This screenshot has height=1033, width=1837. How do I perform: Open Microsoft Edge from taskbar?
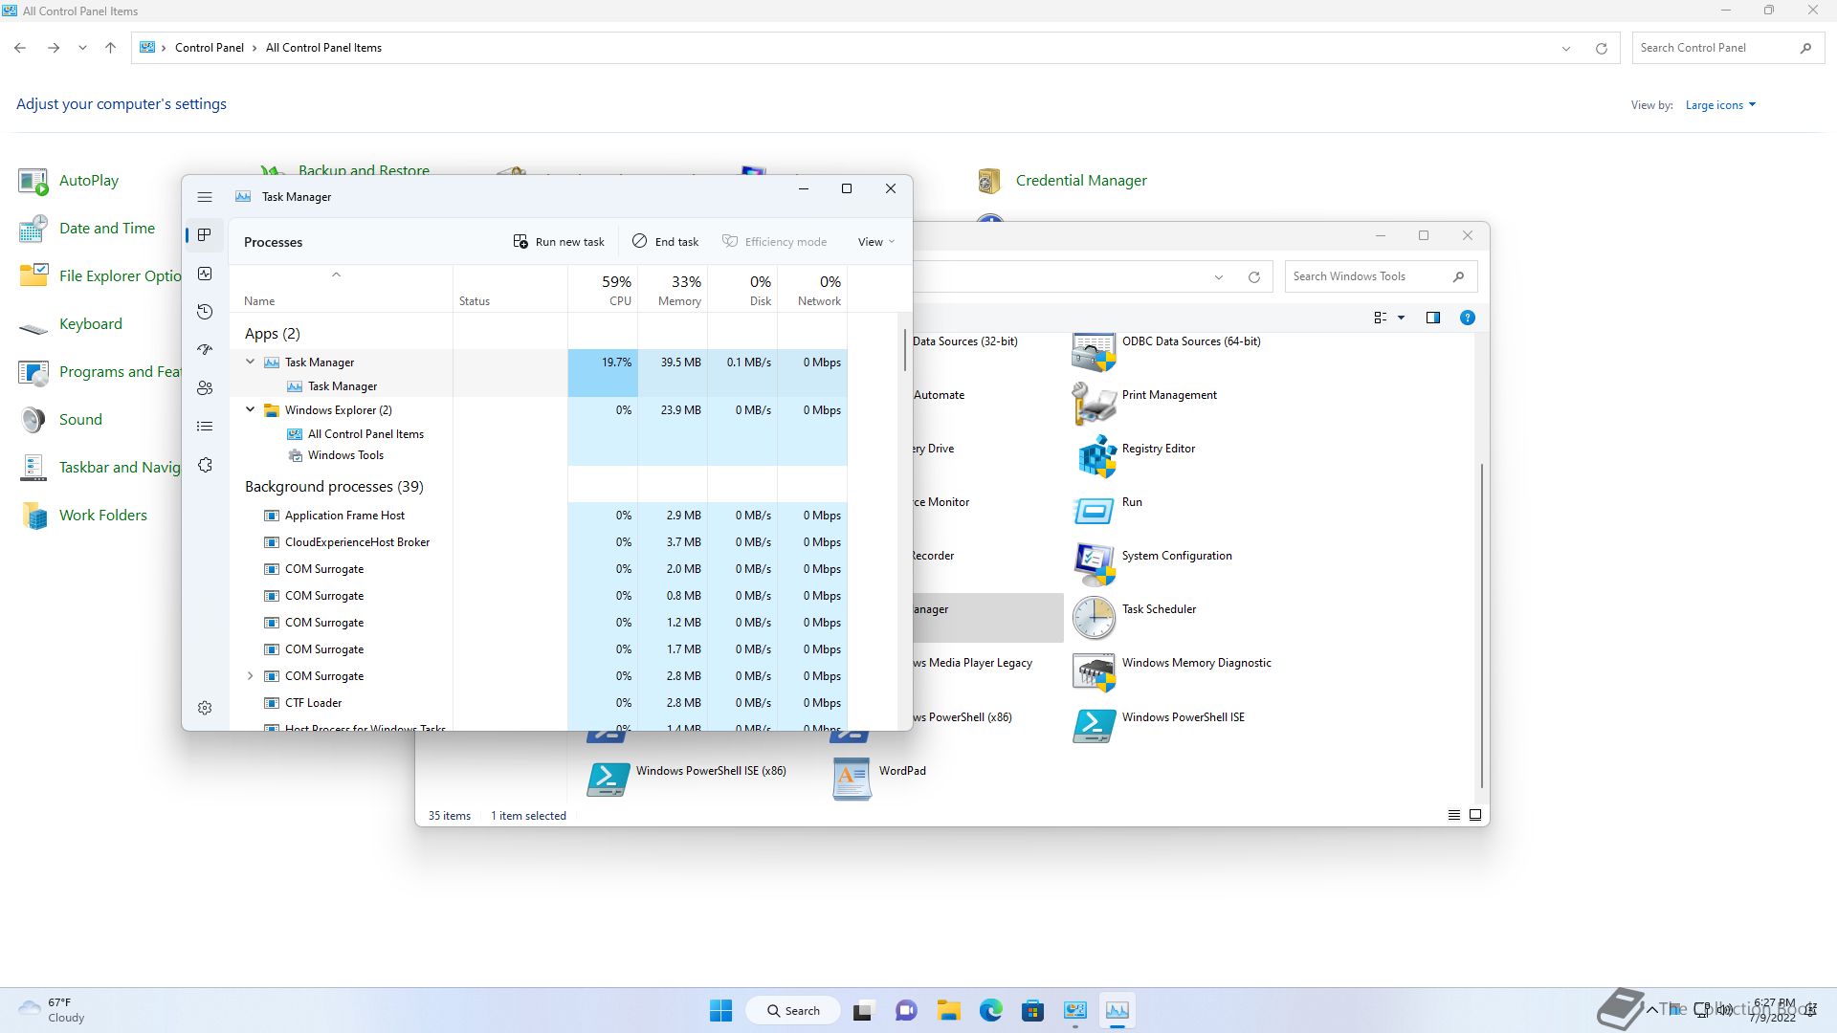tap(990, 1010)
